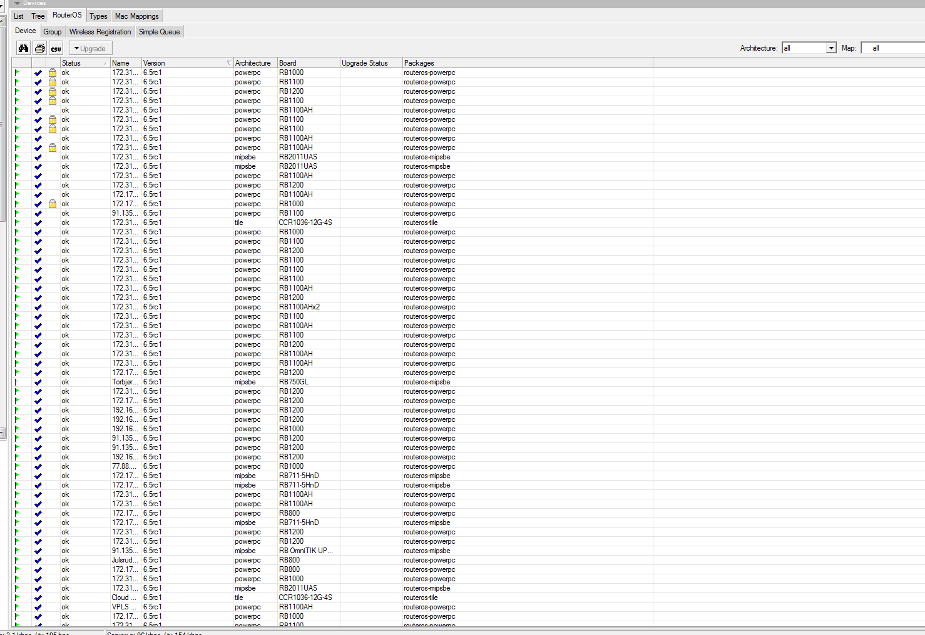Sort by the Upgrade Status column header

371,63
